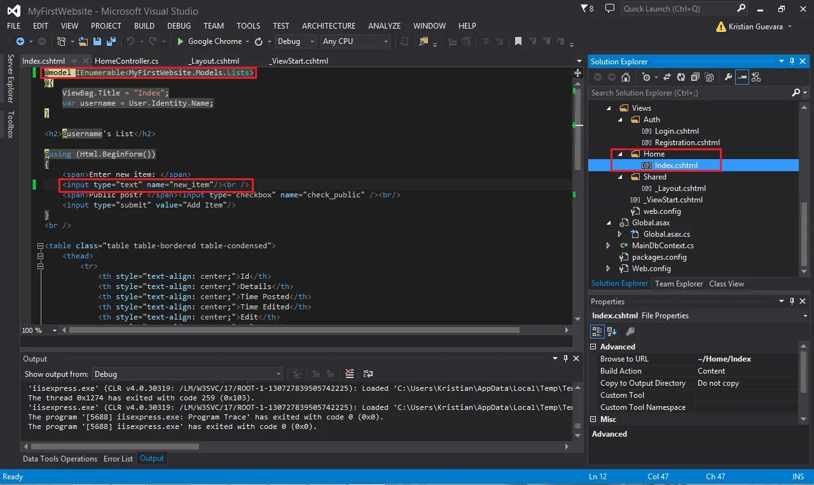
Task: Toggle Word Wrap icon in Output panel
Action: point(367,374)
